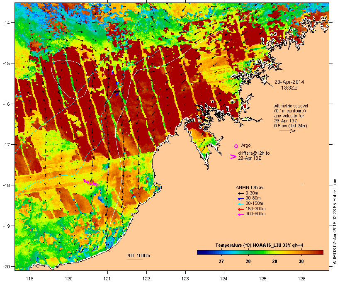Screen dimensions: 340x282
Task: Click the 0.5m/s velocity scale arrow
Action: coord(288,131)
